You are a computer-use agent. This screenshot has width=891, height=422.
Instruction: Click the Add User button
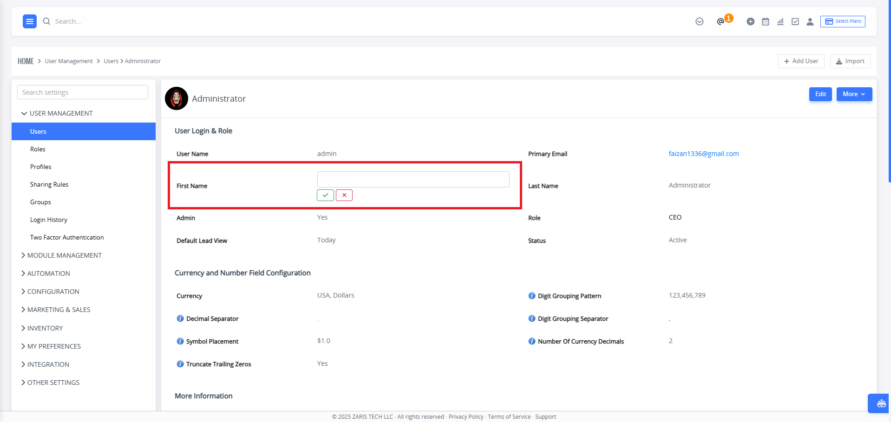click(x=801, y=61)
